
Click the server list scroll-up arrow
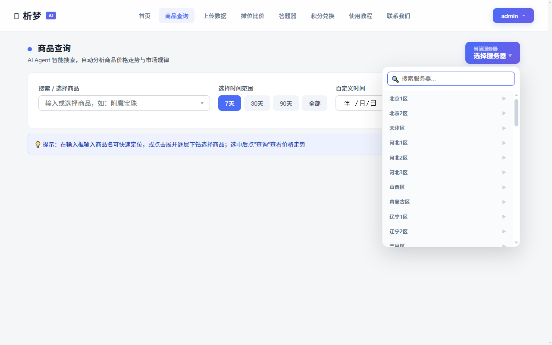pyautogui.click(x=516, y=95)
